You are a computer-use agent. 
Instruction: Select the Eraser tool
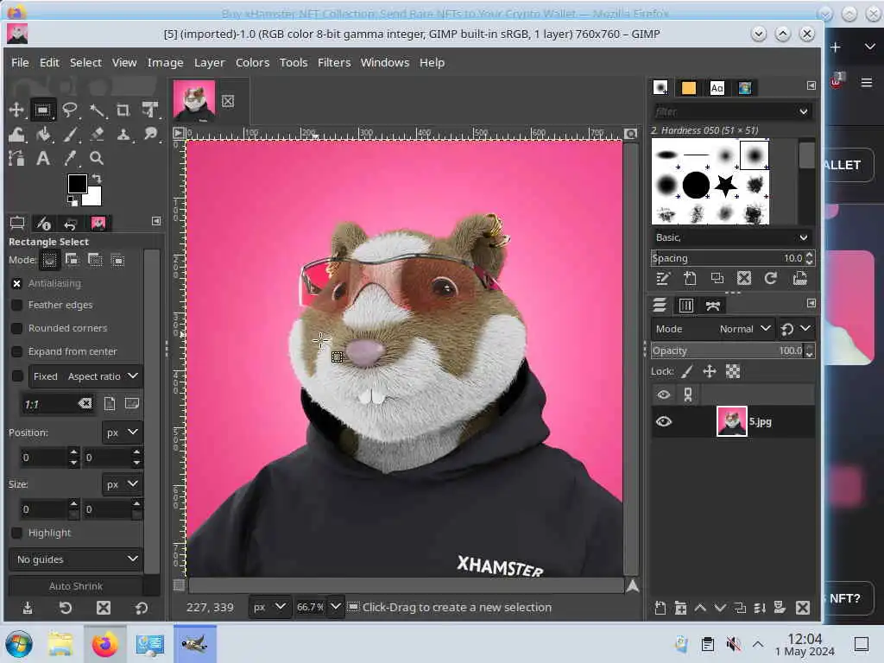(x=97, y=134)
